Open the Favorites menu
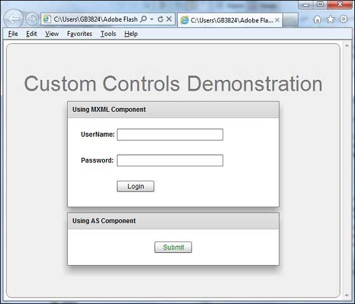The width and height of the screenshot is (355, 304). pyautogui.click(x=80, y=34)
